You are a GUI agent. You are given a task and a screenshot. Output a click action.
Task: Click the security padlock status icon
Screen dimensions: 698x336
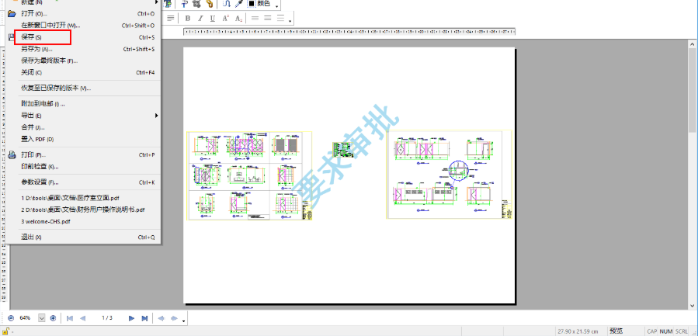[7, 331]
